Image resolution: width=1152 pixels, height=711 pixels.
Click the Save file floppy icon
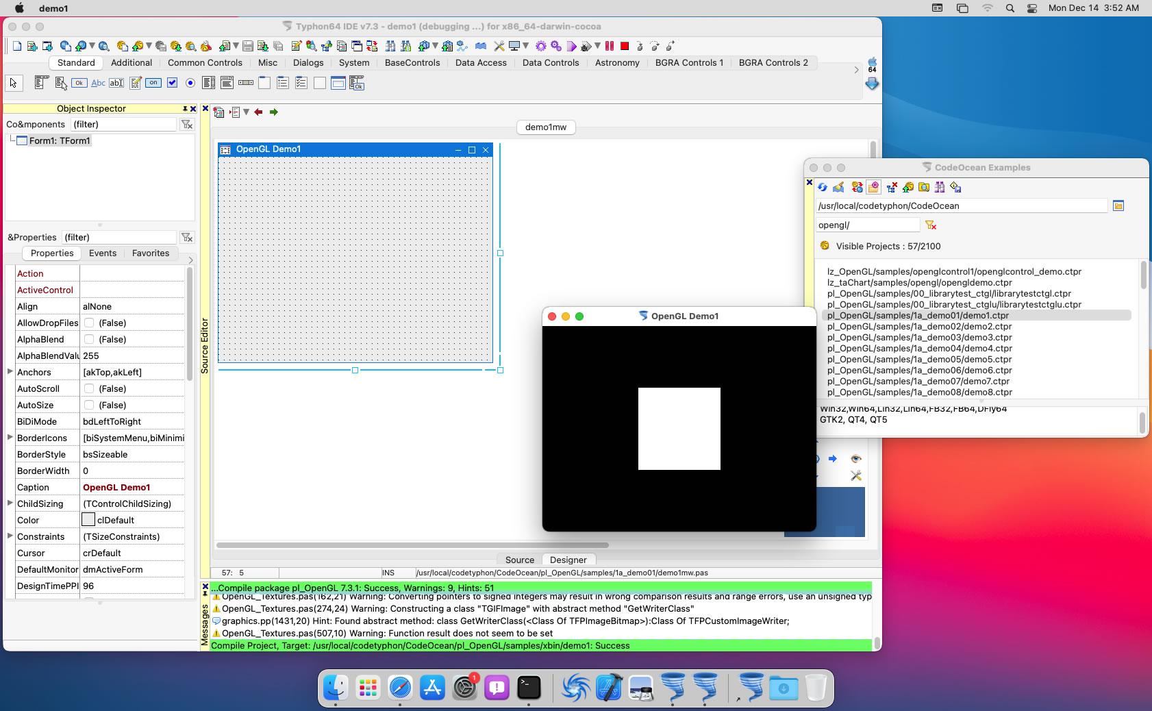coord(248,46)
